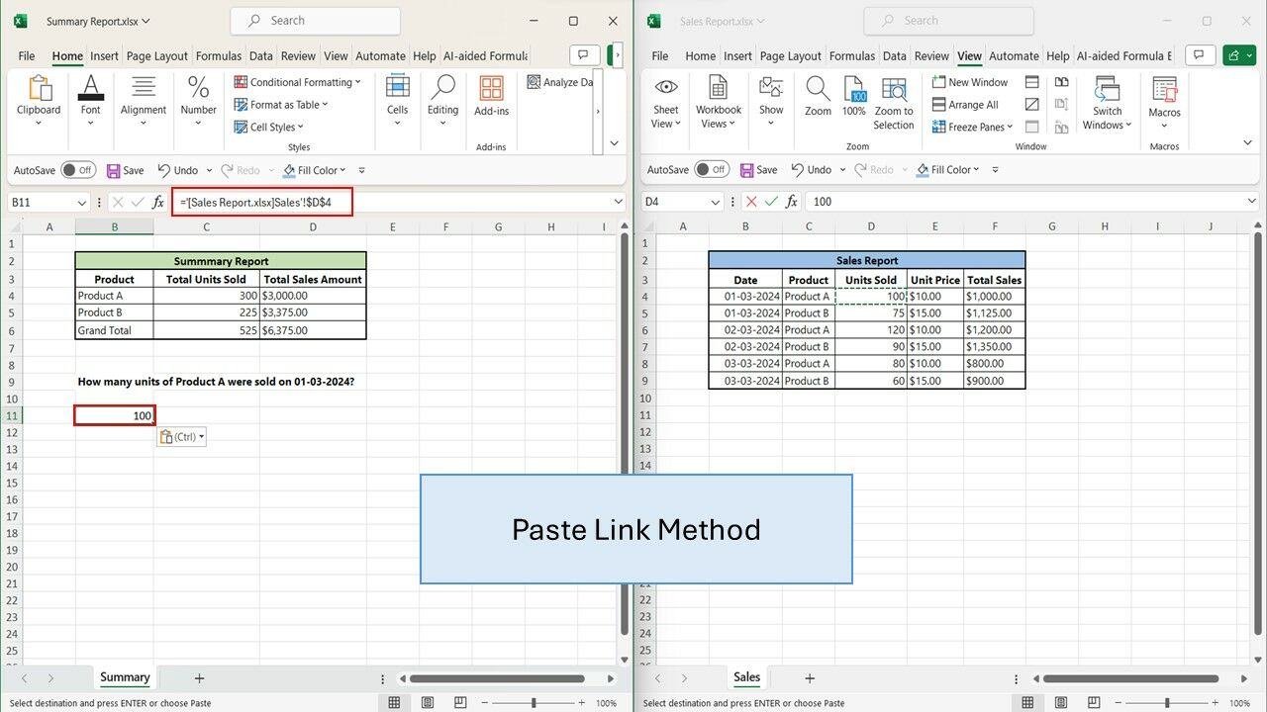
Task: Open Conditional Formatting options
Action: [x=295, y=81]
